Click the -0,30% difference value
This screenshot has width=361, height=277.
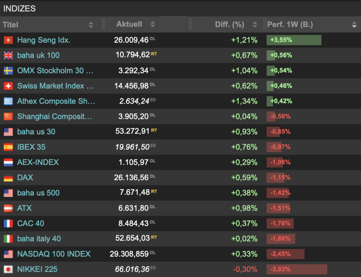[245, 269]
